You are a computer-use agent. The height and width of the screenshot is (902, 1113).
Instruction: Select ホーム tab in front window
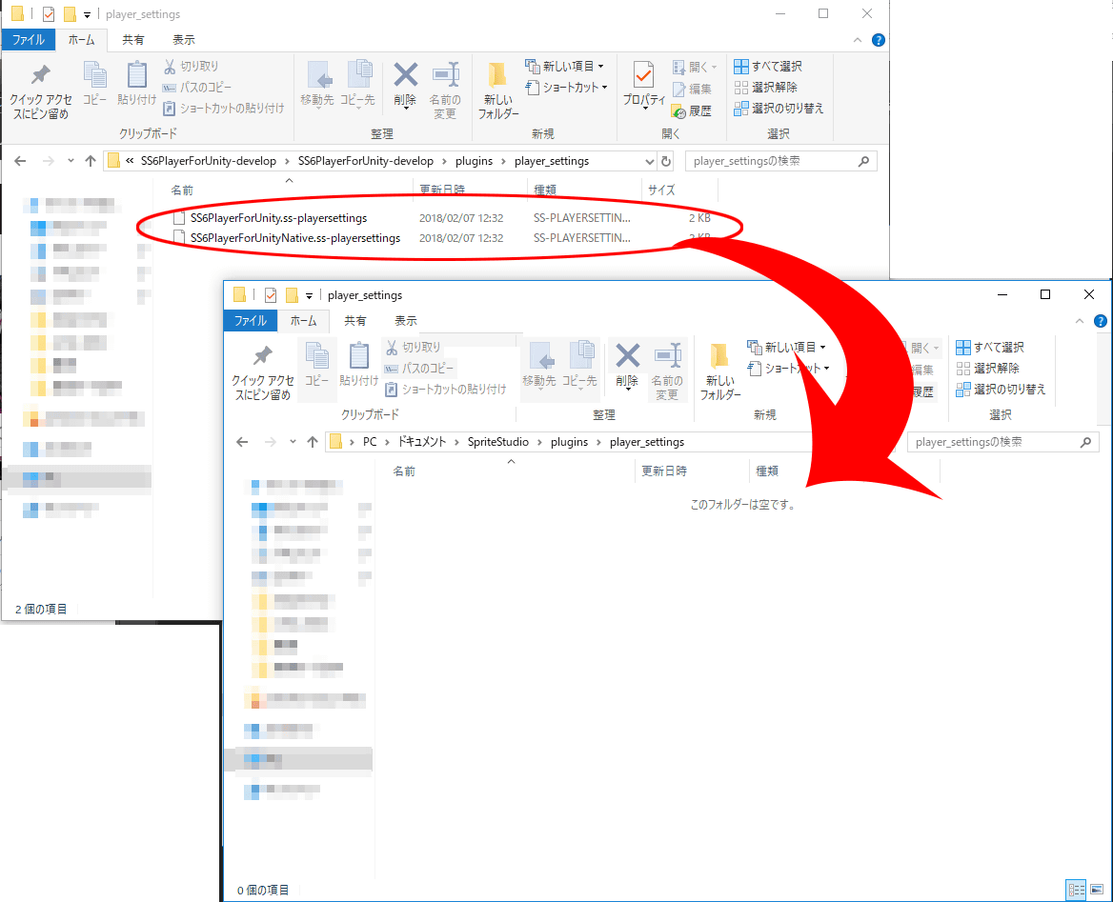point(303,321)
